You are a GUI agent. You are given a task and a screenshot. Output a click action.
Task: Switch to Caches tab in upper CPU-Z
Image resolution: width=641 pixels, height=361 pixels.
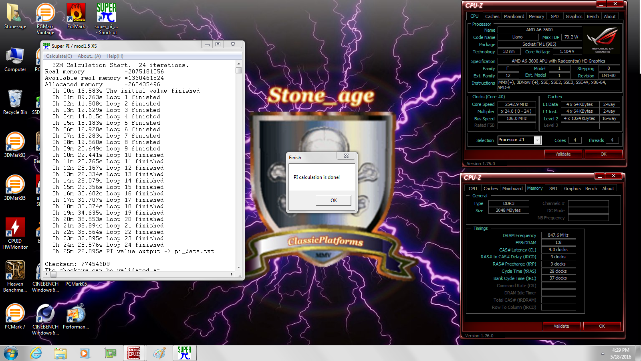[492, 16]
